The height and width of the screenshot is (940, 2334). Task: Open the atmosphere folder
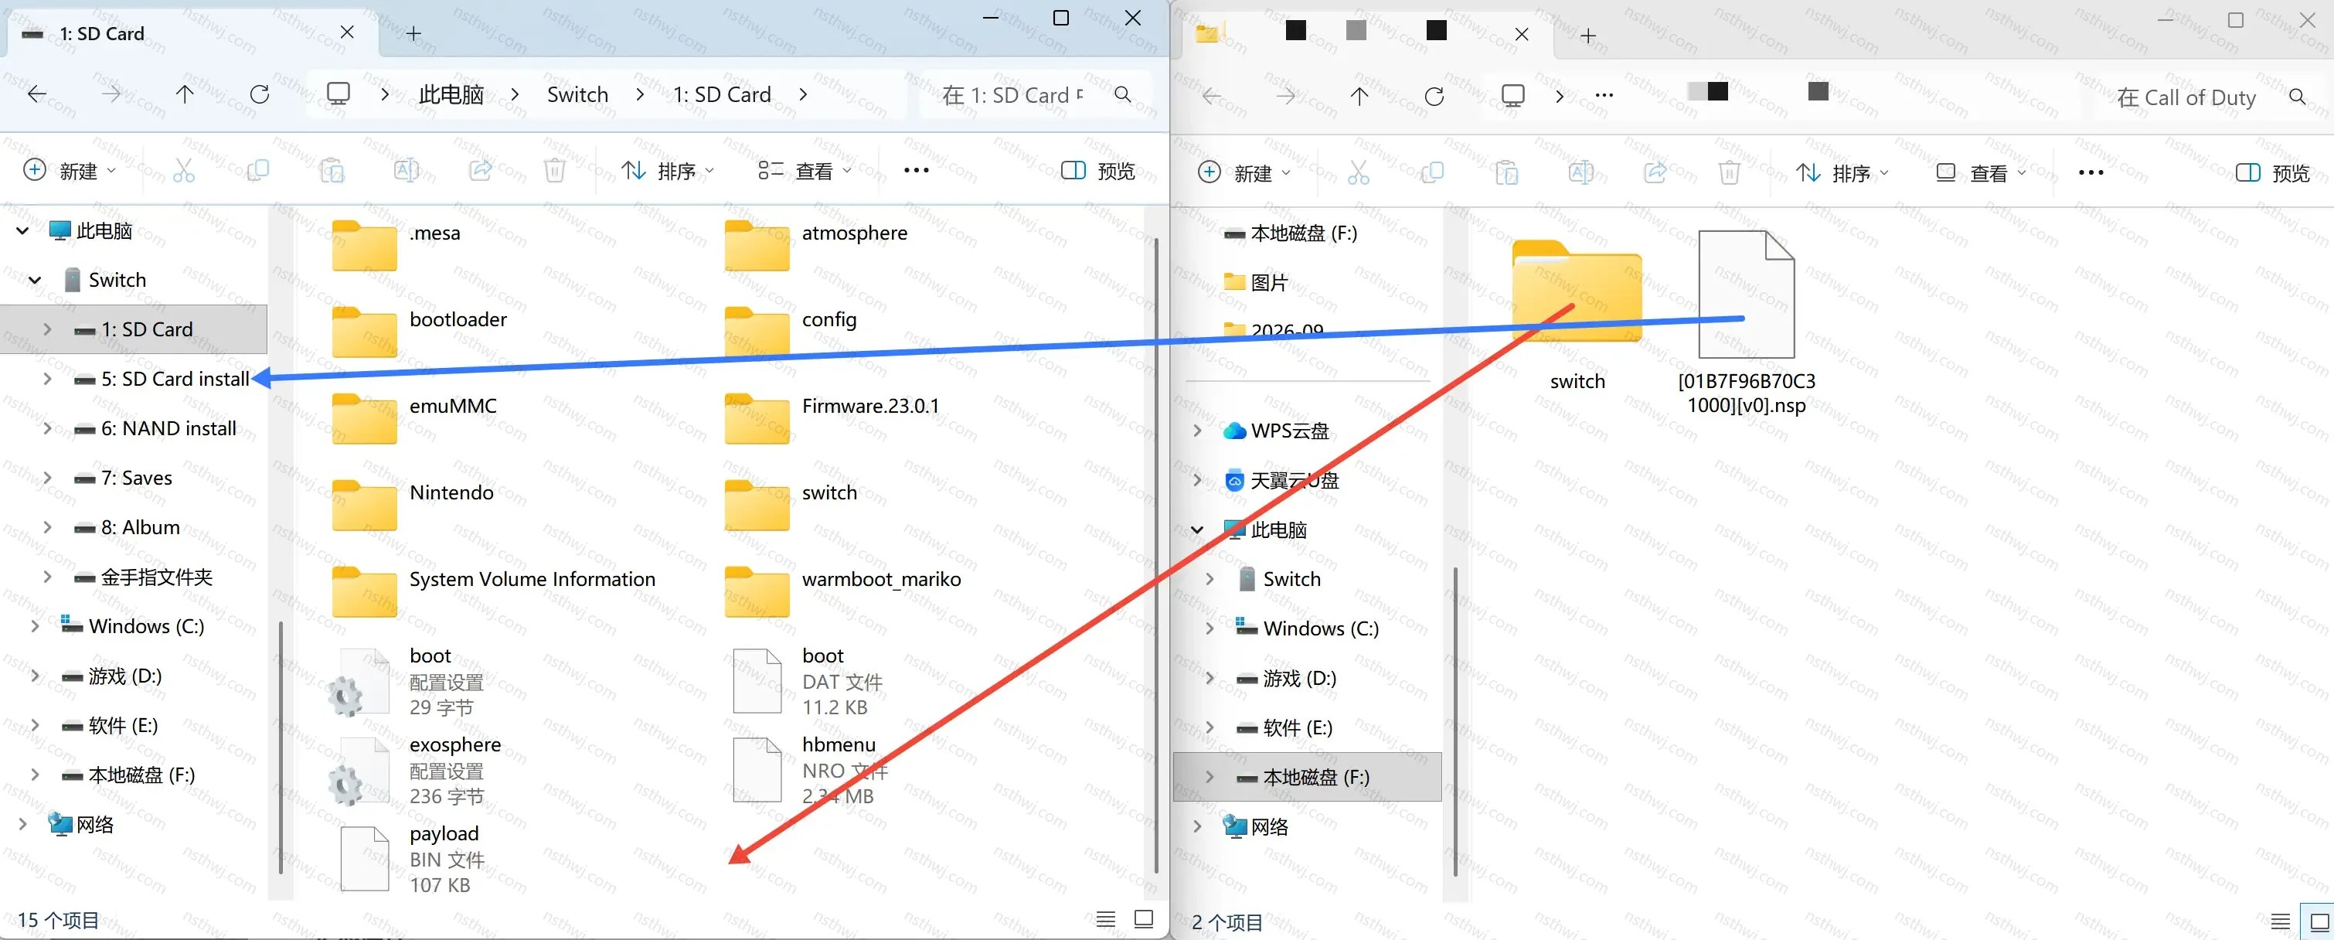click(815, 245)
